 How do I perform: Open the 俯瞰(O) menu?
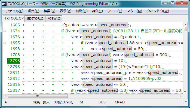(82, 11)
